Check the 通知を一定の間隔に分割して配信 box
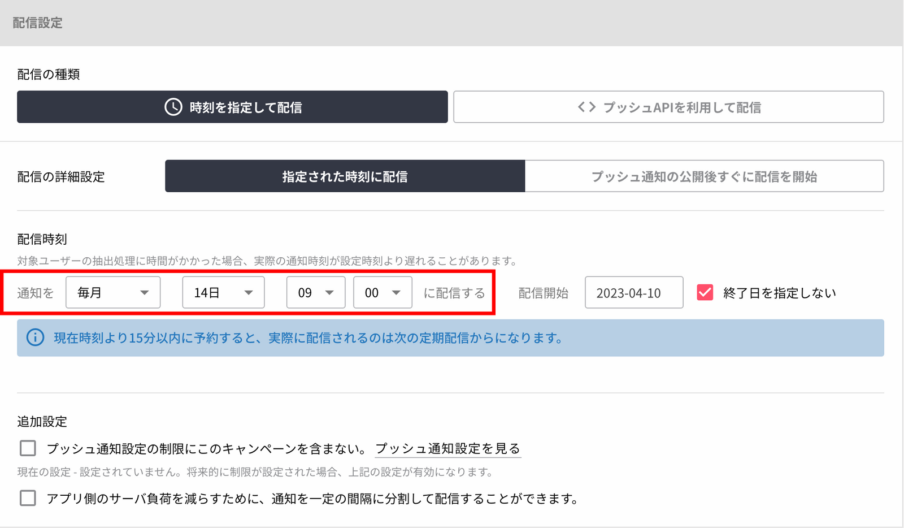Screen dimensions: 904x528 point(28,498)
